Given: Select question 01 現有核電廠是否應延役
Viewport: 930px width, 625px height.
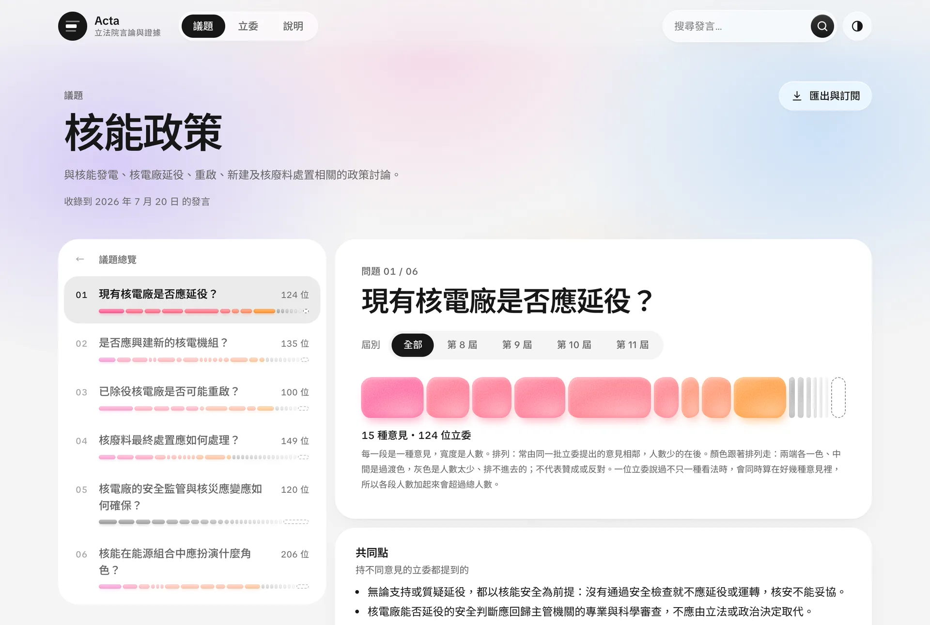Looking at the screenshot, I should click(192, 300).
